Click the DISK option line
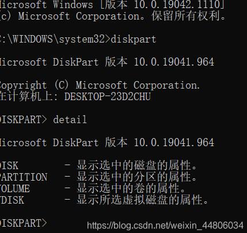The width and height of the screenshot is (247, 233). [98, 166]
